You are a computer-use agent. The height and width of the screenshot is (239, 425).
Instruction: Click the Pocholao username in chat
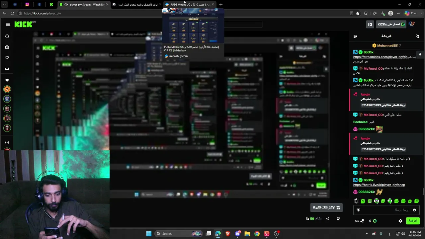pos(361,122)
